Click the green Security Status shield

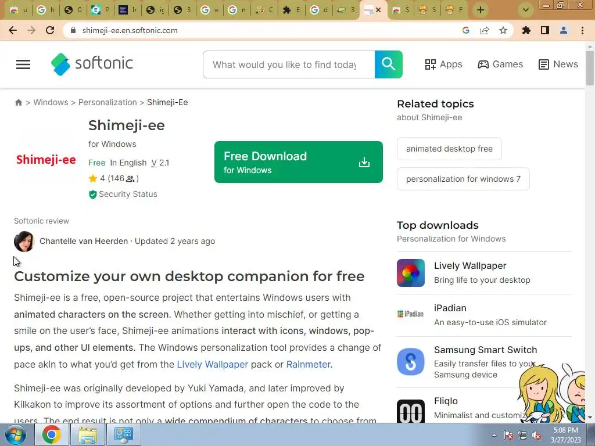coord(92,195)
